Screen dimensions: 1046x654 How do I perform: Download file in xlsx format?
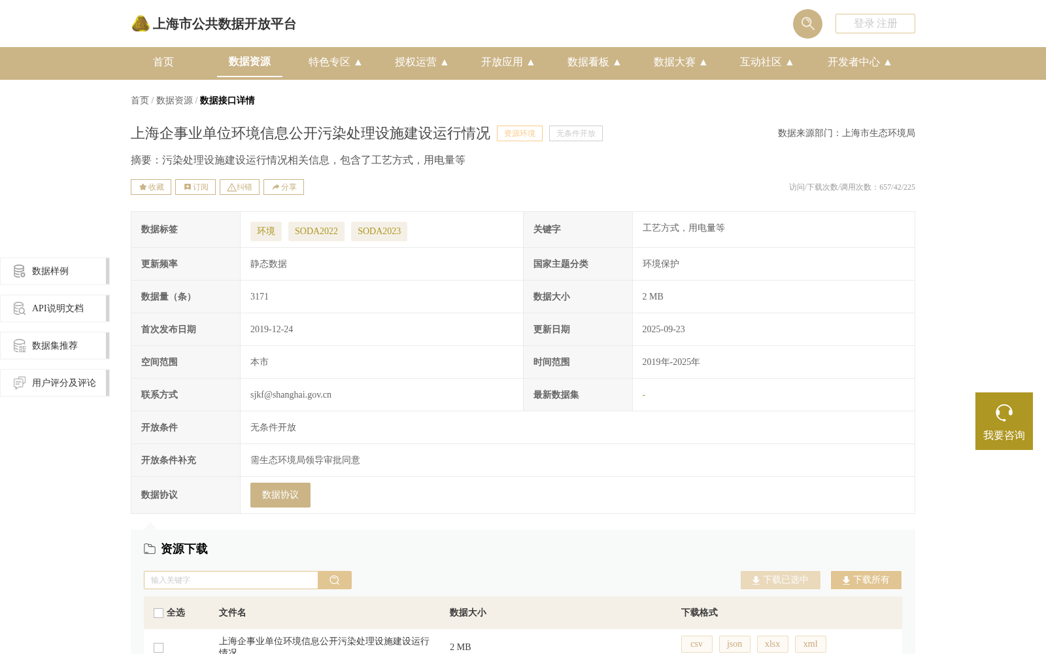[x=773, y=644]
